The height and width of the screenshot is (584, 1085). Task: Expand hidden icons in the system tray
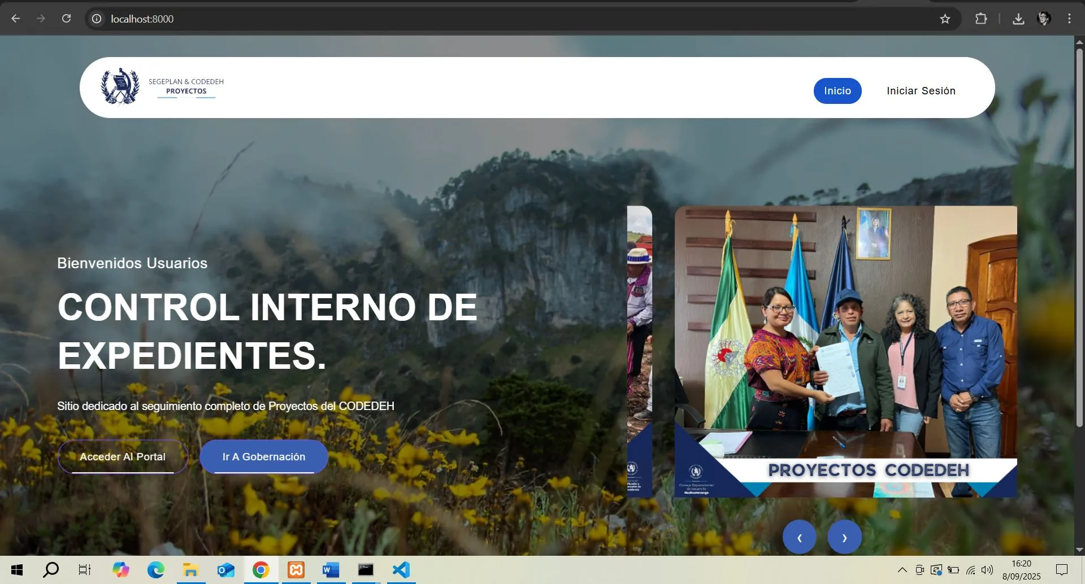point(902,569)
